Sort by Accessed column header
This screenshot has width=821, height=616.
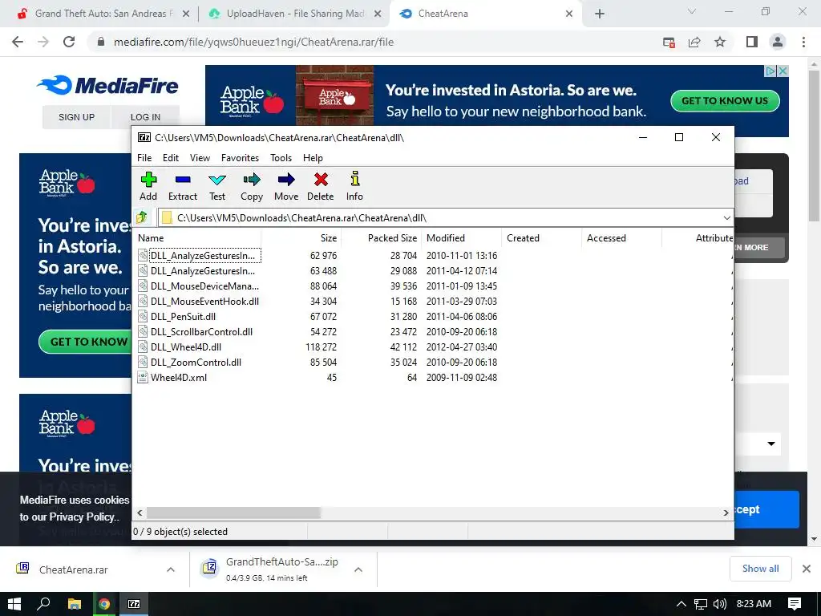pyautogui.click(x=622, y=237)
